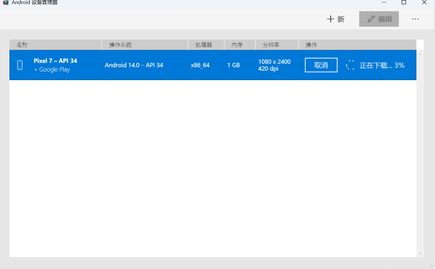
Task: Click the 正在下载... 3% status text
Action: [382, 65]
